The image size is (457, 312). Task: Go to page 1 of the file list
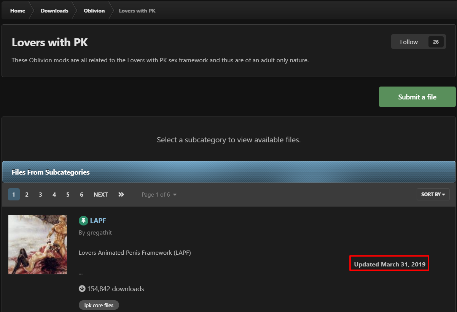coord(14,194)
